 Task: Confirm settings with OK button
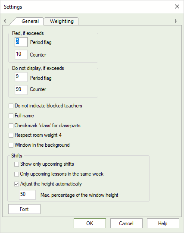[90, 224]
